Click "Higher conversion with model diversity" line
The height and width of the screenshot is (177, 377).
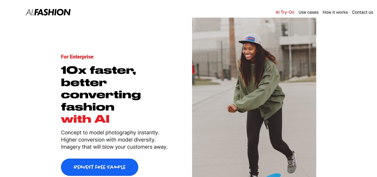108,140
